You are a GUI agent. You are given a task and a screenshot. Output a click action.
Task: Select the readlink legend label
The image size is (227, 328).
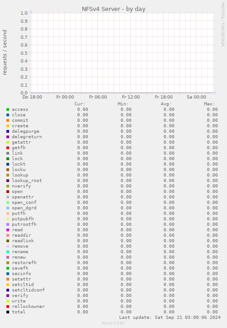point(23,240)
